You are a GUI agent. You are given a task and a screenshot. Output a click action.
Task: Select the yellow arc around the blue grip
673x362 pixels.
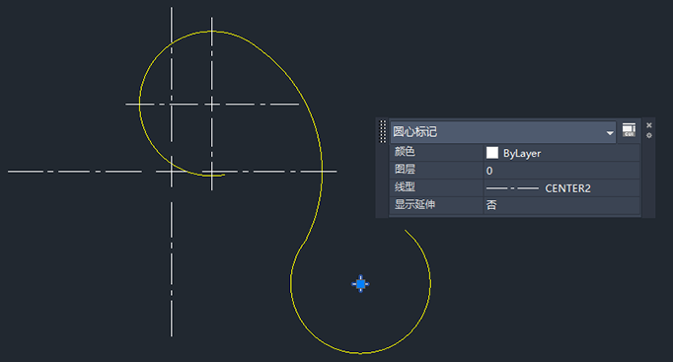coord(430,283)
